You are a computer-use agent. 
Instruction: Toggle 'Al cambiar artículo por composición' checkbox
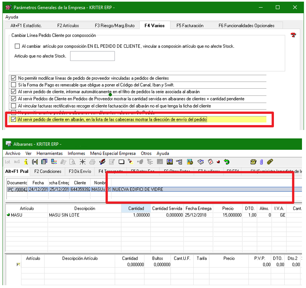pyautogui.click(x=17, y=46)
